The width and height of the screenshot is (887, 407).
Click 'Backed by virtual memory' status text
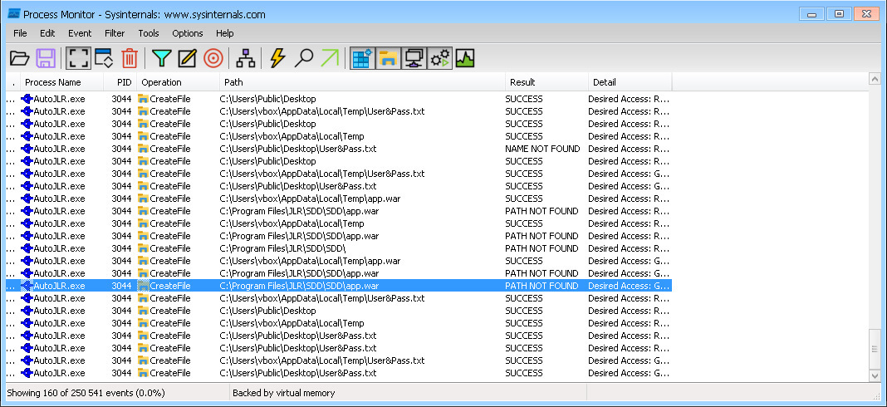(283, 393)
